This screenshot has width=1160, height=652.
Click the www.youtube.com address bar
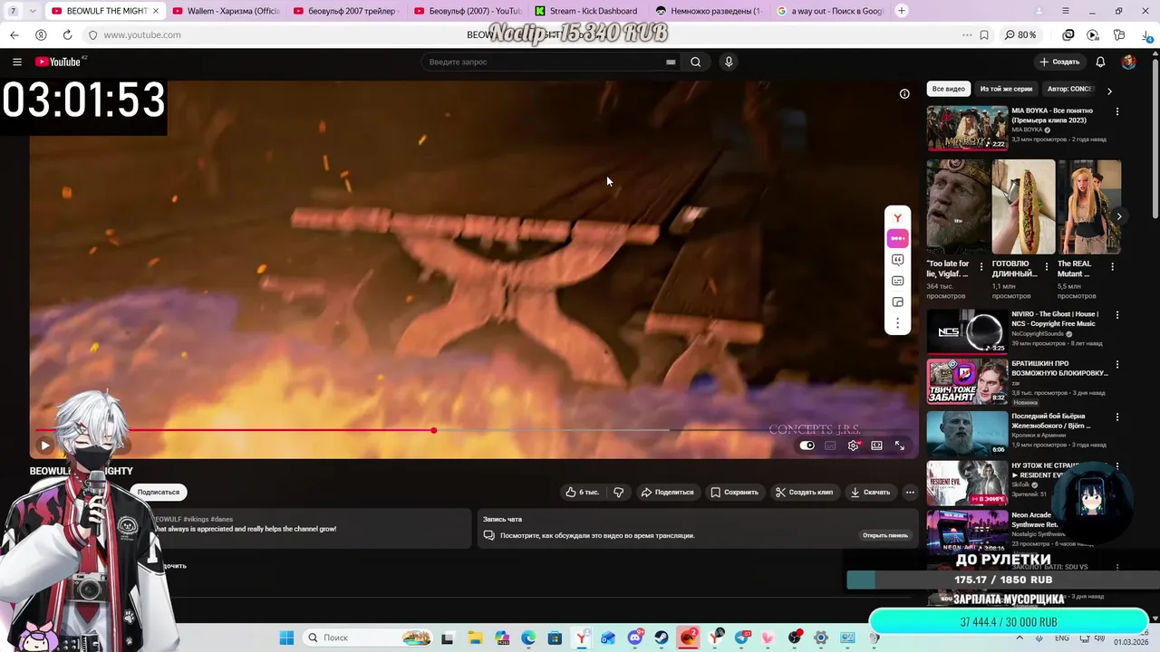point(142,34)
